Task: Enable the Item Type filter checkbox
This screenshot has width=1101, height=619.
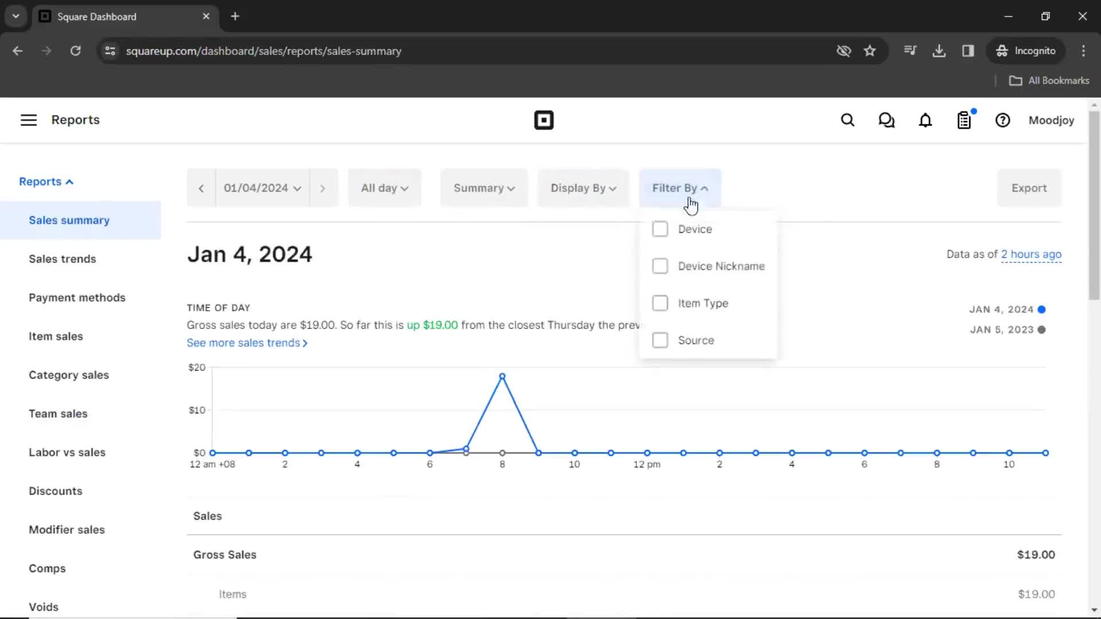Action: pos(660,302)
